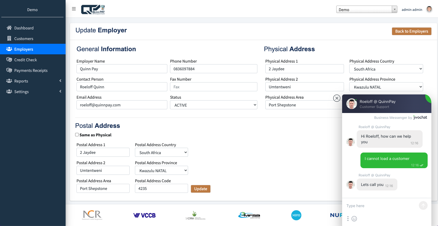Click the 'Lets call you' chat message
The image size is (438, 226).
coord(377,185)
